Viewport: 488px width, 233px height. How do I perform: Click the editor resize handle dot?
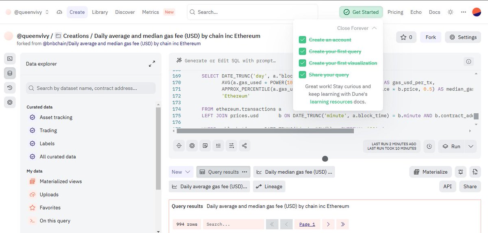(x=325, y=159)
